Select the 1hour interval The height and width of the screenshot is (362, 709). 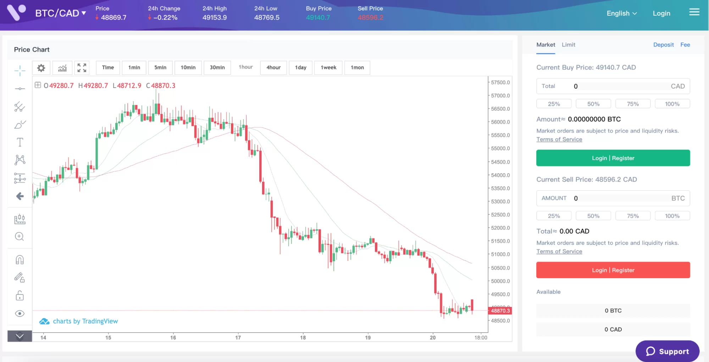(245, 67)
